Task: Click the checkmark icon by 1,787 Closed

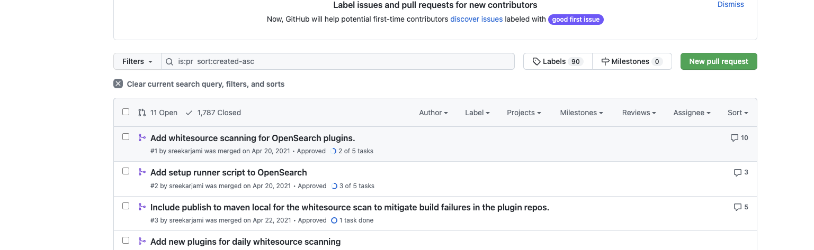Action: coord(189,113)
